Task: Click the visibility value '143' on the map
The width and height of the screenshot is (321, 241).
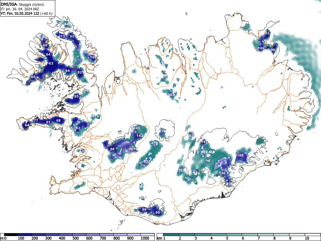Action: tap(140, 136)
